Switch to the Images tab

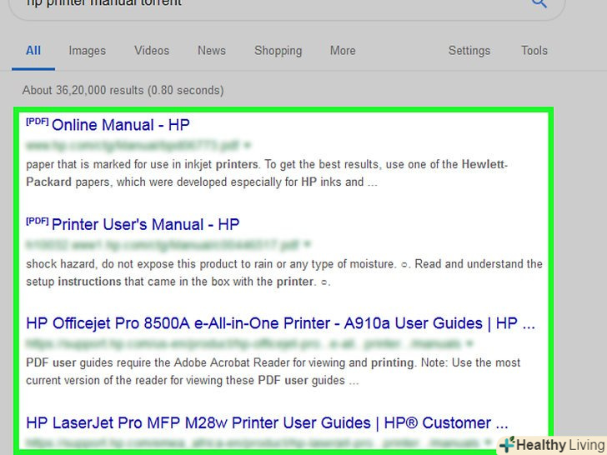[87, 51]
